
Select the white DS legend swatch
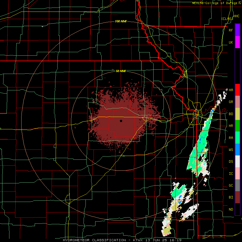pos(237,161)
